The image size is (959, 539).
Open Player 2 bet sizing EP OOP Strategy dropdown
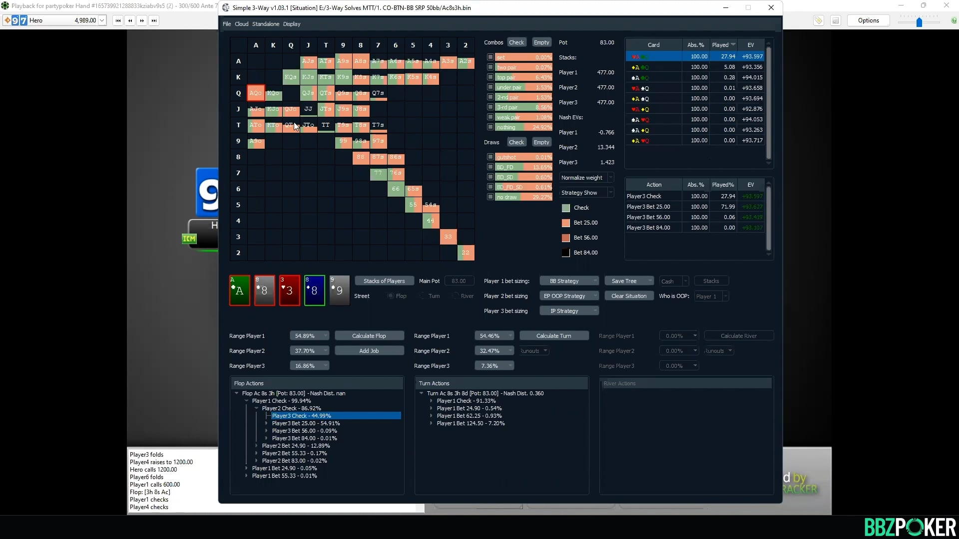[569, 296]
